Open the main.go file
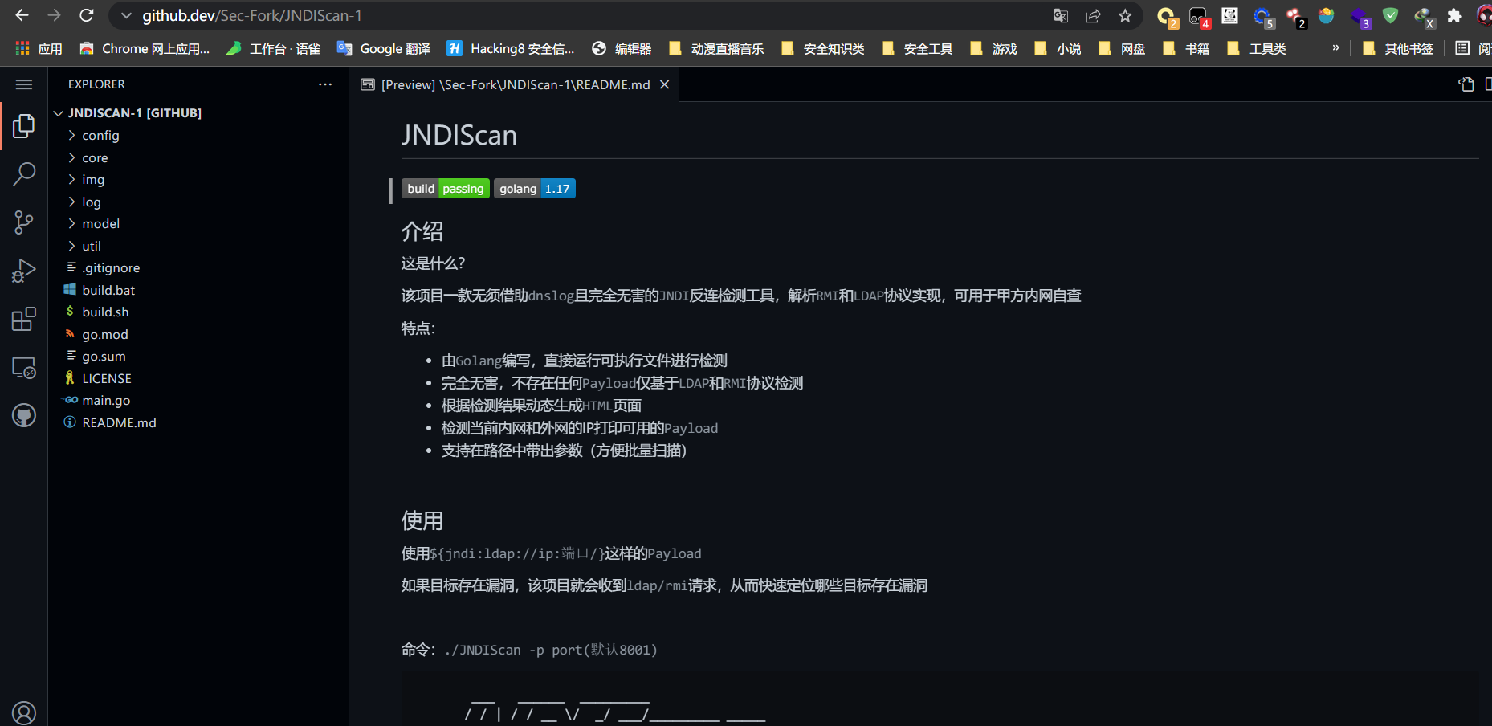 (198, 401)
